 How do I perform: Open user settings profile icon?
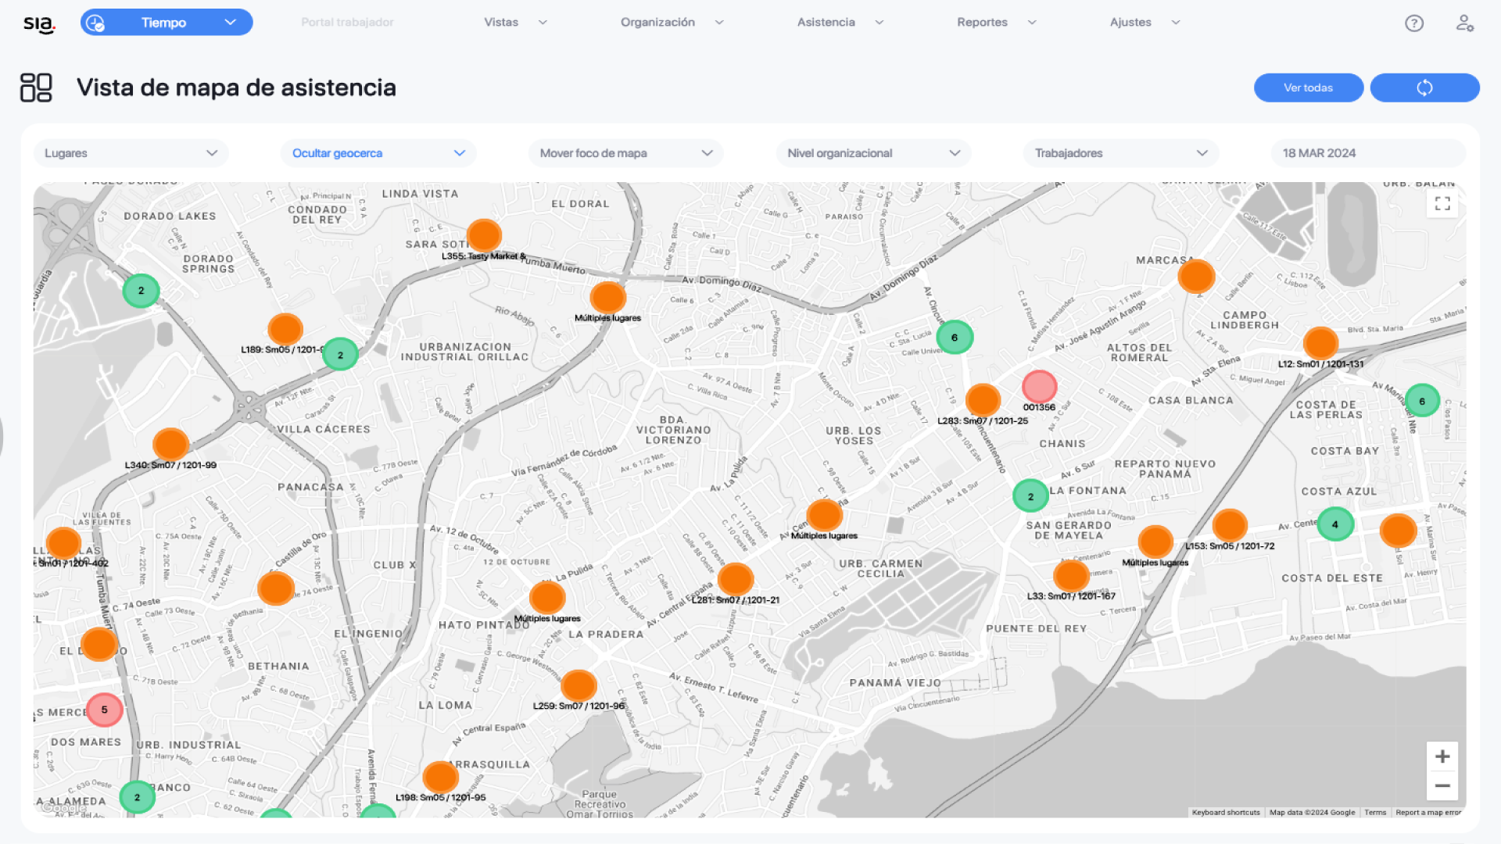coord(1464,23)
